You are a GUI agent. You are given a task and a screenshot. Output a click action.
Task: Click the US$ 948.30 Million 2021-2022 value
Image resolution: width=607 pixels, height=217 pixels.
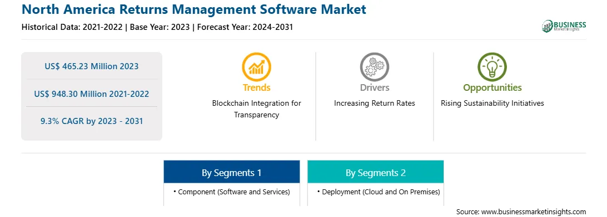click(91, 94)
